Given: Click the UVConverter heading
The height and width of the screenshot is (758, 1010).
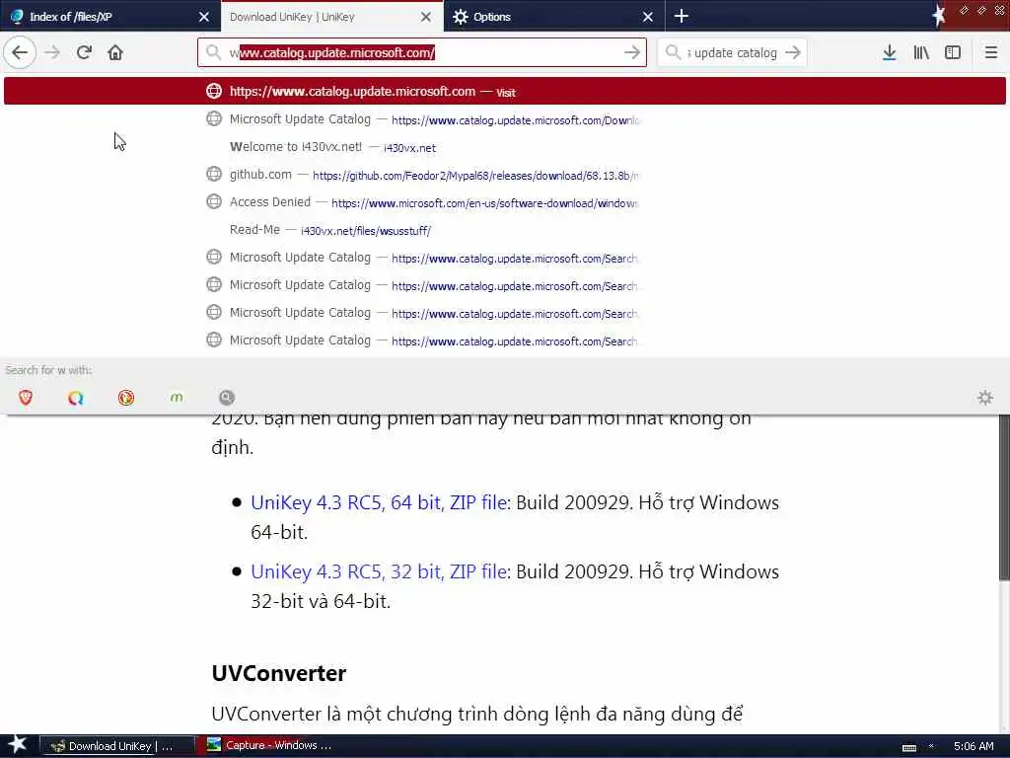Looking at the screenshot, I should (278, 673).
